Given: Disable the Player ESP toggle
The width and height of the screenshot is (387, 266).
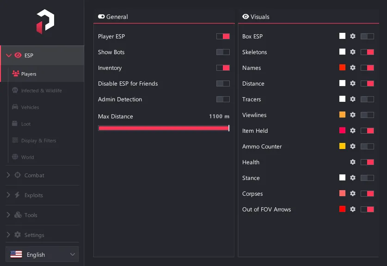Looking at the screenshot, I should (x=223, y=36).
